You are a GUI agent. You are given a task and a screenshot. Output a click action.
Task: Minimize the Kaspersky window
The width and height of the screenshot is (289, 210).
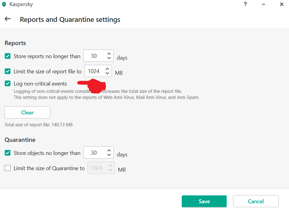[x=263, y=4]
